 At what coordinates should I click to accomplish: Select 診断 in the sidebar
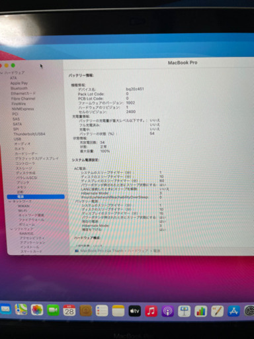[x=21, y=192]
